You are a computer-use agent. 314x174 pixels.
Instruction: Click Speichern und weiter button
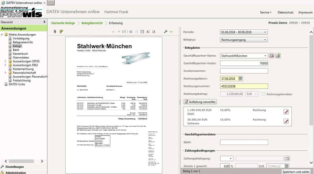(x=296, y=172)
